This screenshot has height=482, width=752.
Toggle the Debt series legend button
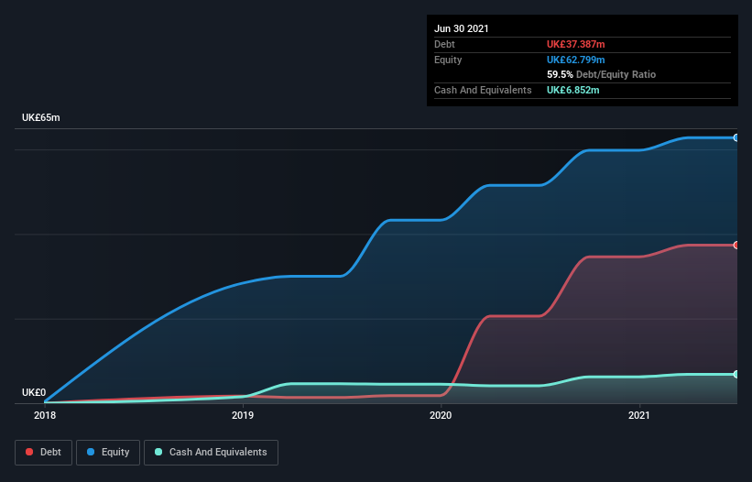click(43, 453)
